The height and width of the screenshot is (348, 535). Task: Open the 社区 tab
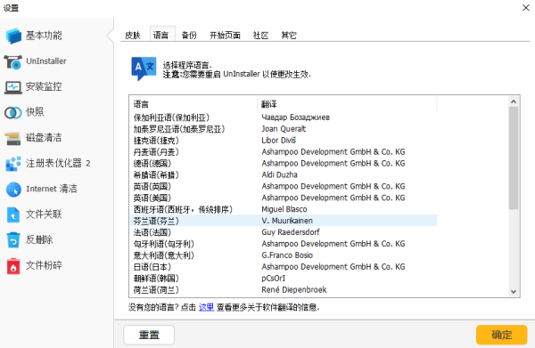(x=260, y=35)
